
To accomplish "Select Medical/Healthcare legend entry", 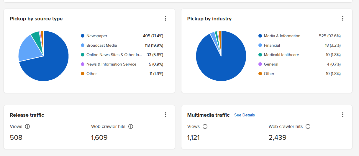I will pyautogui.click(x=281, y=55).
